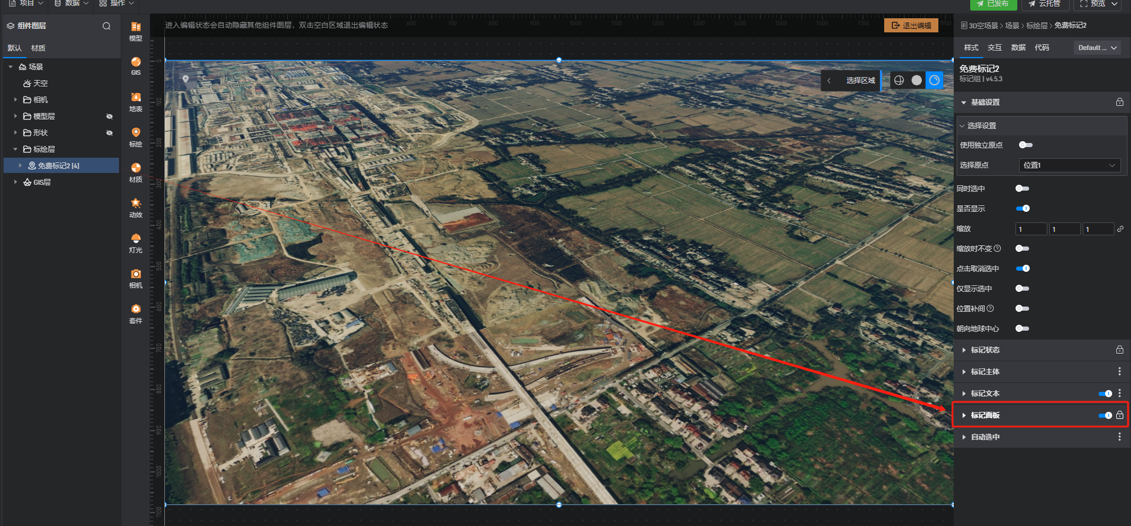Click the scale link-proportions icon
The image size is (1131, 526).
(x=1120, y=229)
